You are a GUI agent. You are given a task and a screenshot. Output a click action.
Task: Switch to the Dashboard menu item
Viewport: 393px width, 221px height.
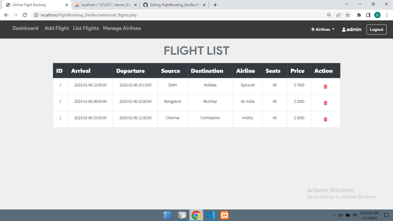25,28
